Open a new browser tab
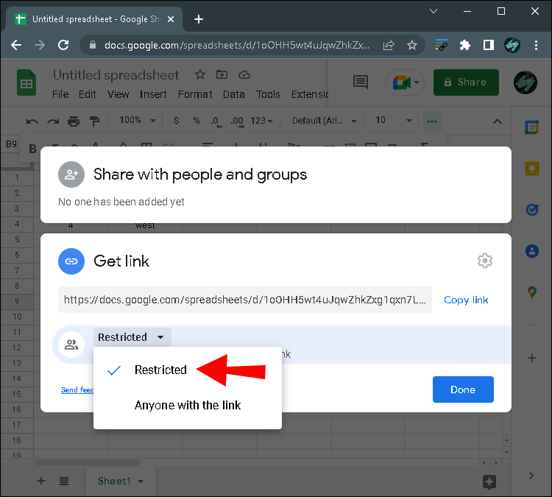The height and width of the screenshot is (497, 552). pos(199,19)
